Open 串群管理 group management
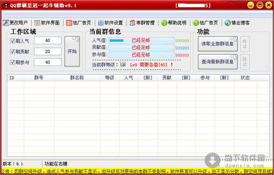The height and width of the screenshot is (175, 274). (142, 23)
